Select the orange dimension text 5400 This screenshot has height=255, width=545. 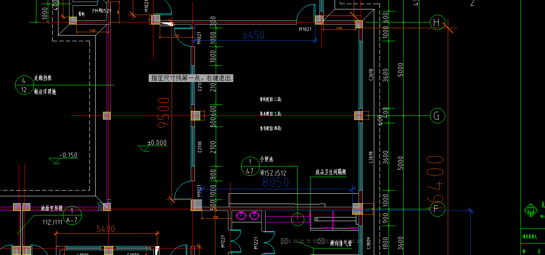[x=106, y=229]
